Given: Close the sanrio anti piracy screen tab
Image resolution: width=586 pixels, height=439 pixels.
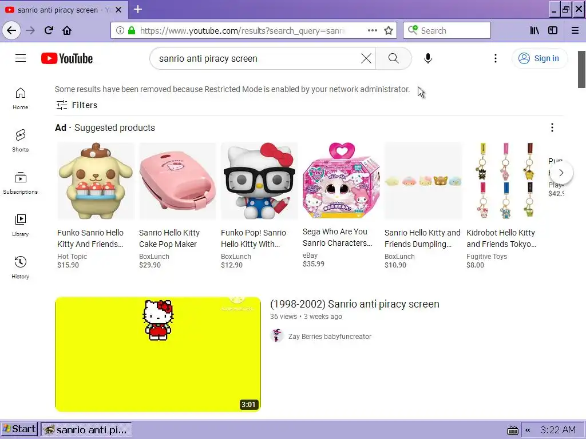Looking at the screenshot, I should pos(118,10).
